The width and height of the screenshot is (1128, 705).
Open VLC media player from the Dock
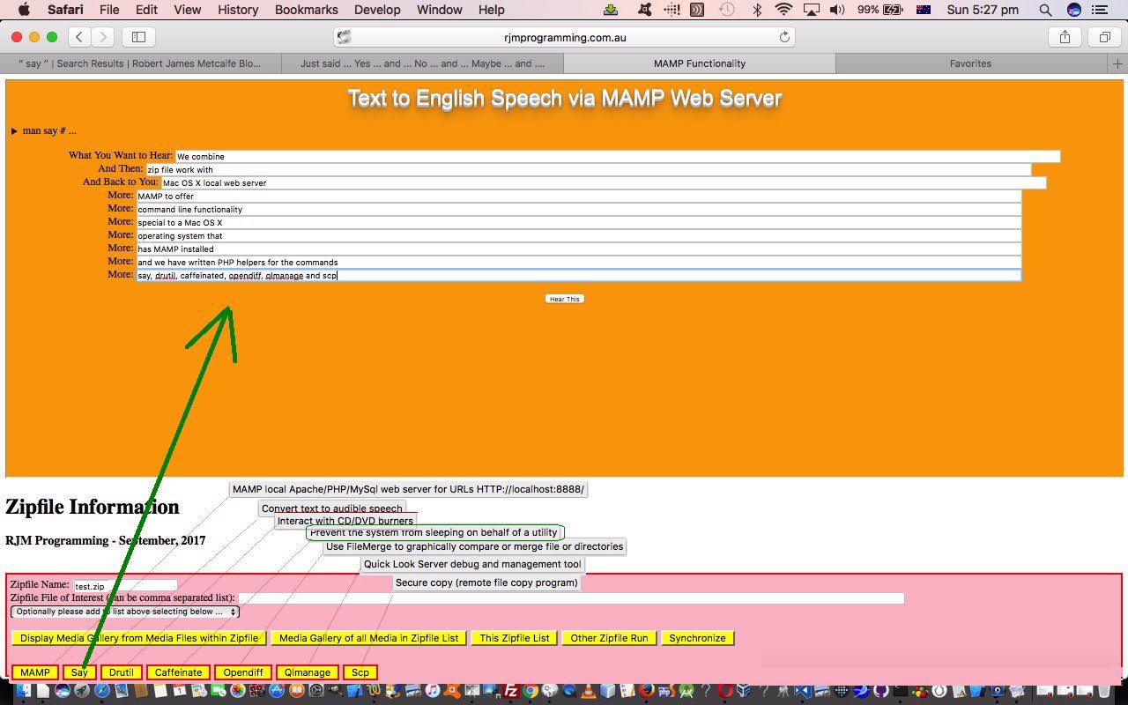pyautogui.click(x=590, y=692)
